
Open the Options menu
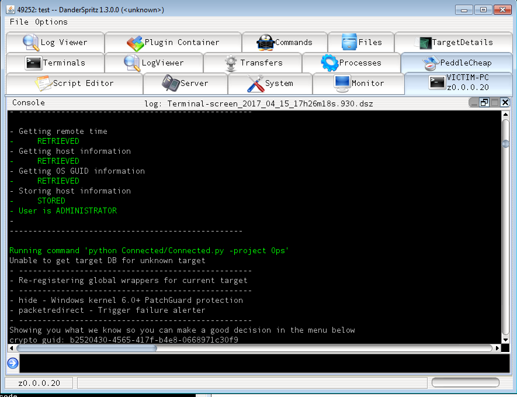[51, 22]
